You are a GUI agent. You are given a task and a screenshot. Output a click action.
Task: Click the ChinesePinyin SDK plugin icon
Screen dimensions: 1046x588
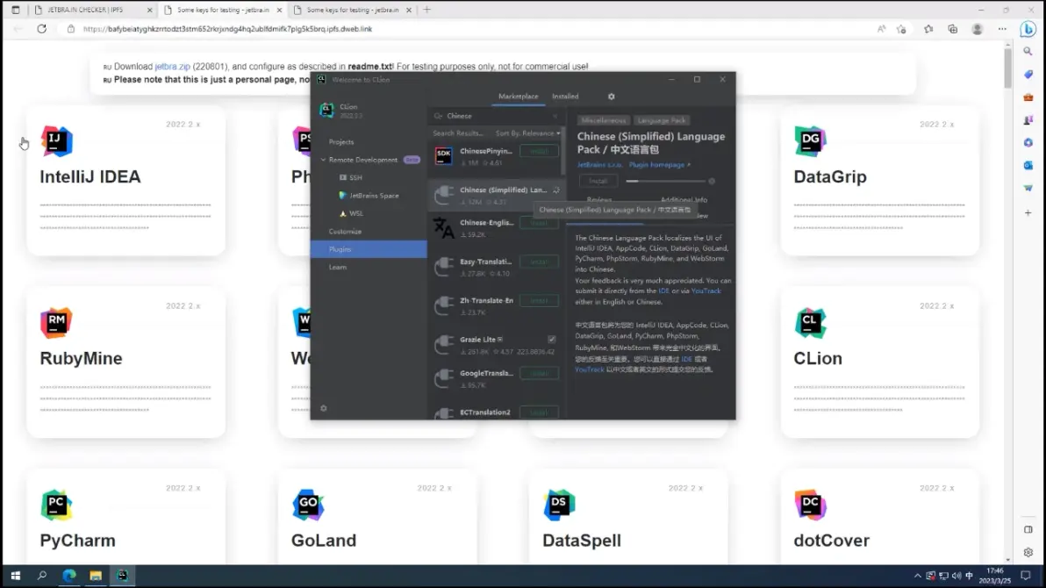pyautogui.click(x=444, y=156)
